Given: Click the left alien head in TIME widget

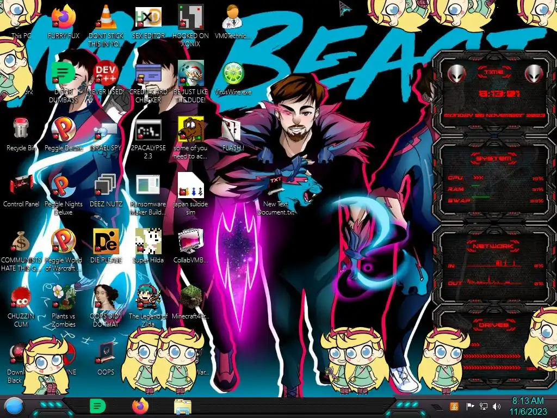Looking at the screenshot, I should 456,73.
